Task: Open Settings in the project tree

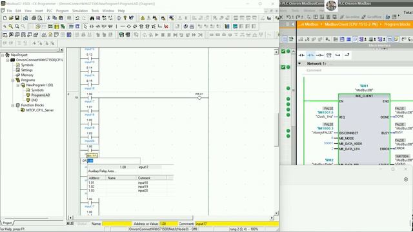Action: [x=26, y=70]
